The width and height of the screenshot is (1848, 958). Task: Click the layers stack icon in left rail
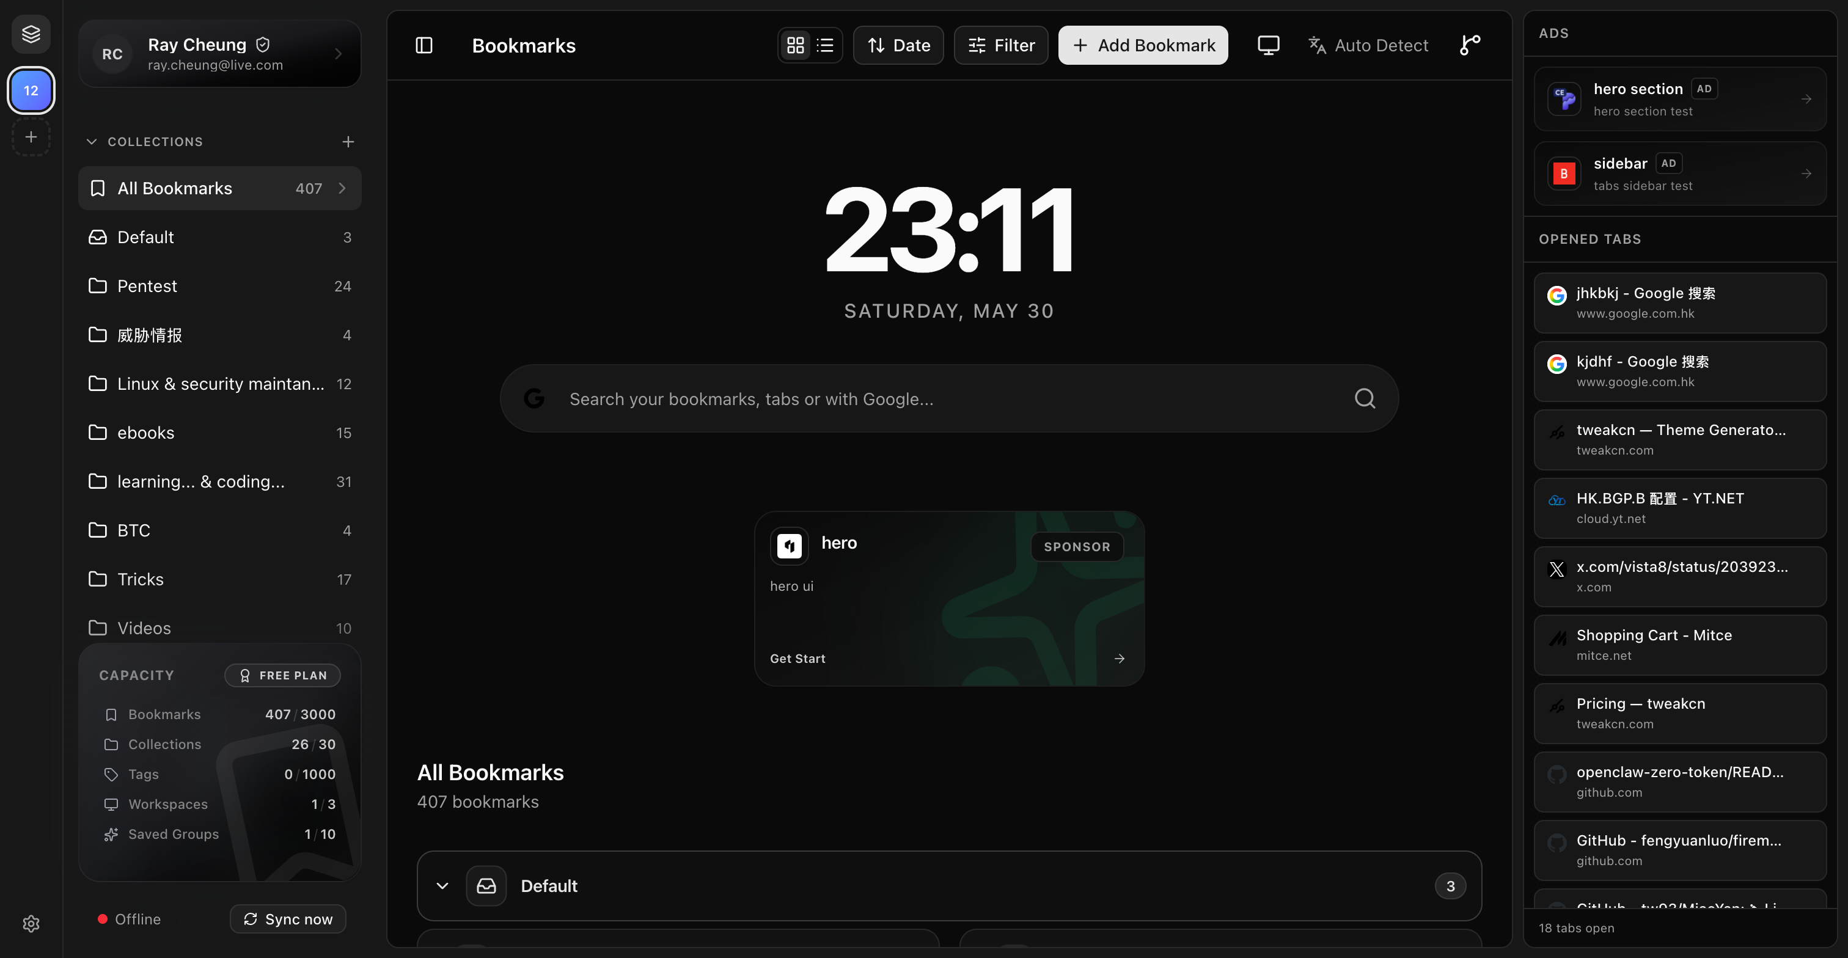tap(31, 34)
